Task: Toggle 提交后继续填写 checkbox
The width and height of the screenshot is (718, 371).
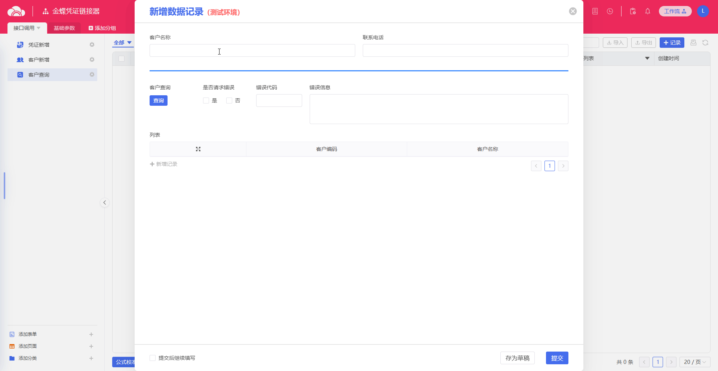Action: pyautogui.click(x=153, y=358)
